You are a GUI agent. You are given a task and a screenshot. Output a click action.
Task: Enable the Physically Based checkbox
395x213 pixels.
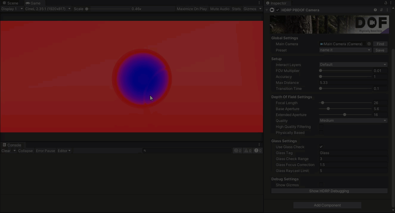point(321,132)
